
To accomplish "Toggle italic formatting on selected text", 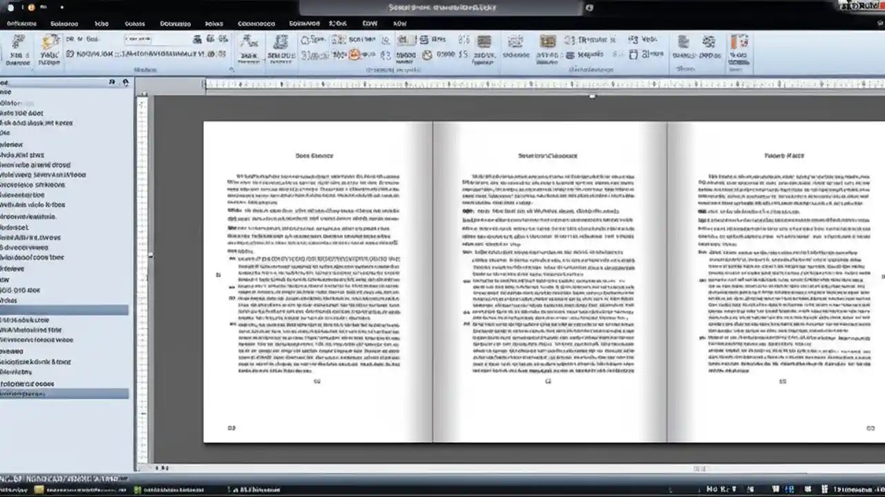I will click(x=78, y=55).
